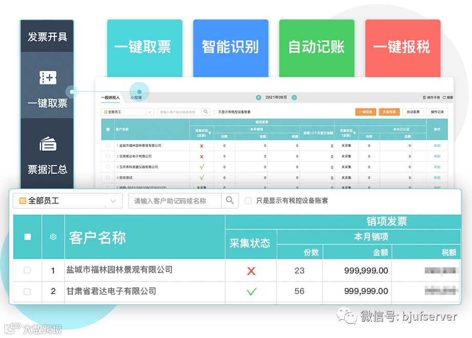The height and width of the screenshot is (338, 472).
Task: Select 发票开具 in dark sidebar
Action: (47, 37)
